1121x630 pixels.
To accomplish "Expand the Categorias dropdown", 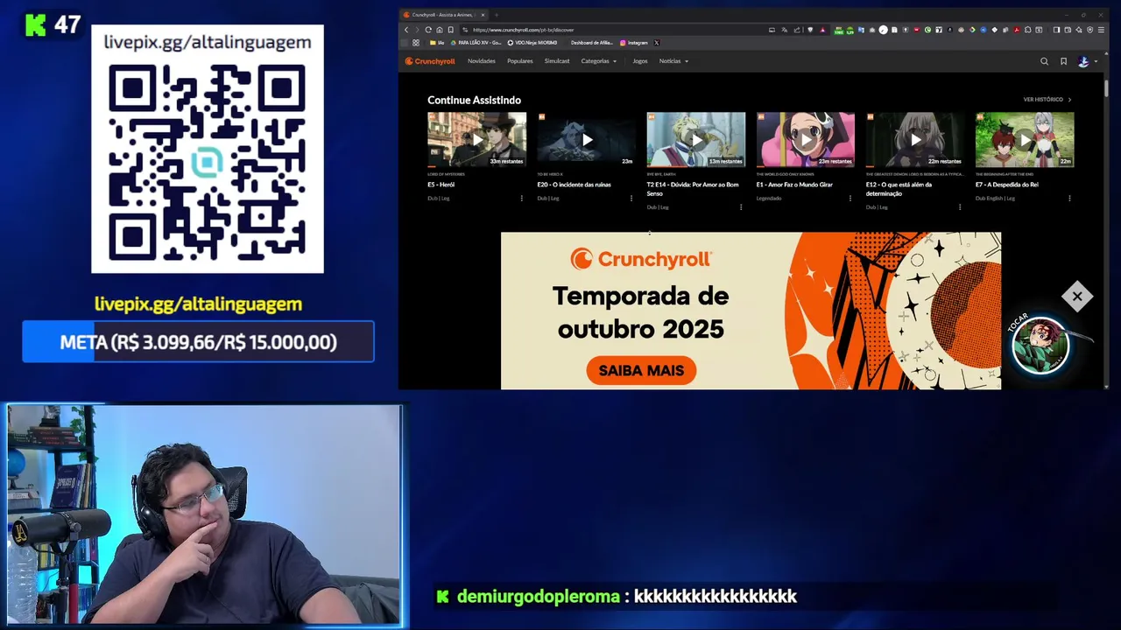I will pos(599,61).
